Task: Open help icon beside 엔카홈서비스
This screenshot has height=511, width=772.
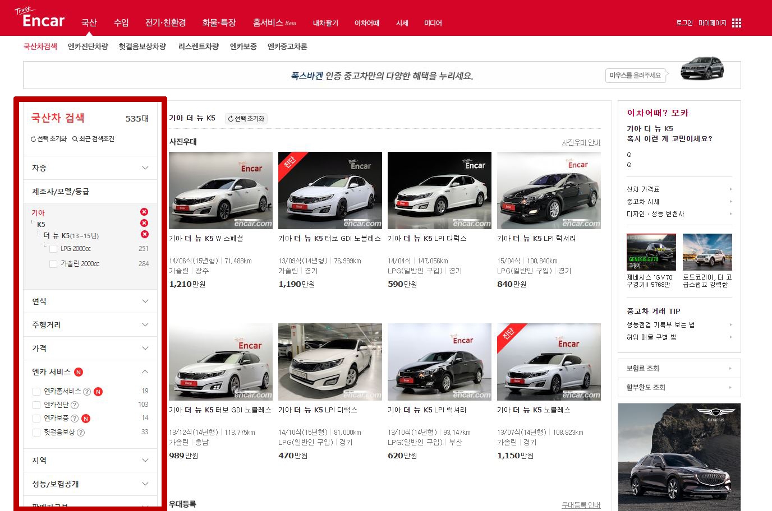Action: coord(87,392)
